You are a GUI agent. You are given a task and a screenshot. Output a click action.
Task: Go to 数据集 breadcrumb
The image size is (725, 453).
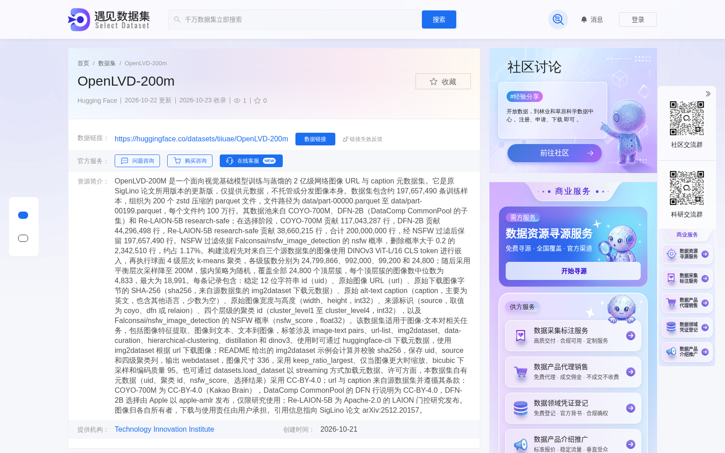107,63
